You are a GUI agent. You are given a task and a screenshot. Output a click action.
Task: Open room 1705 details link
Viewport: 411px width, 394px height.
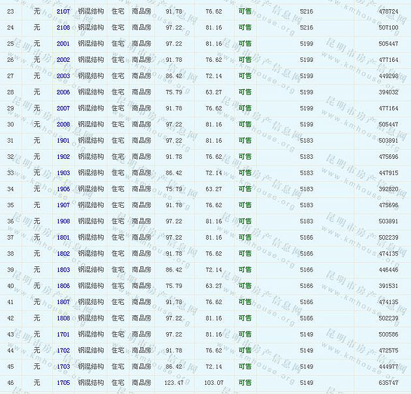pos(63,383)
